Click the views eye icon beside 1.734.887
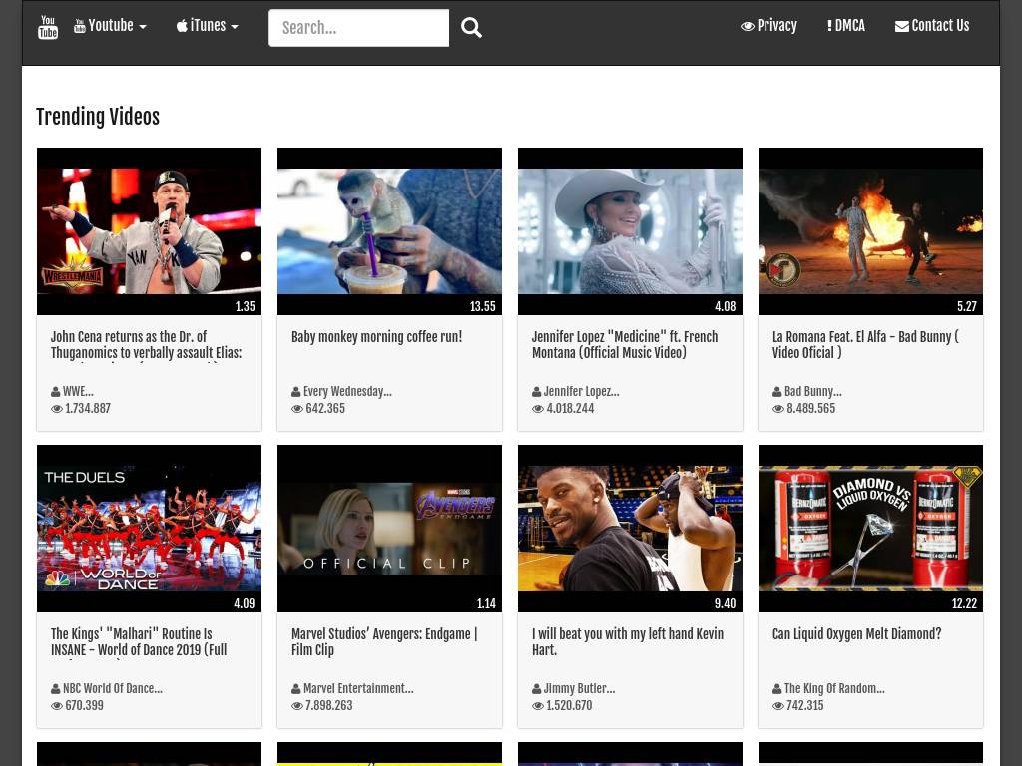1022x766 pixels. 57,409
